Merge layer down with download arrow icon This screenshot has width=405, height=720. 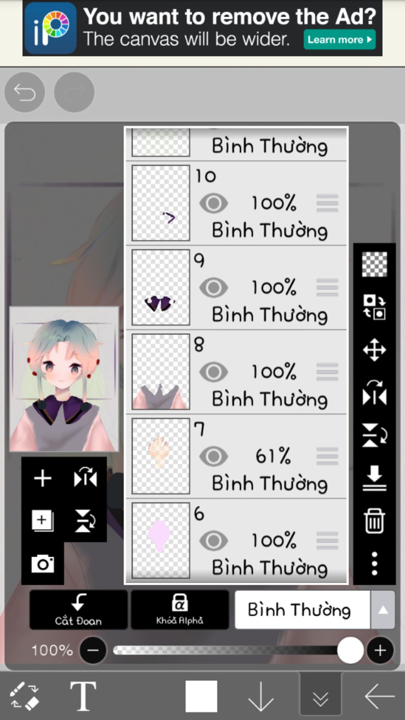tap(374, 478)
